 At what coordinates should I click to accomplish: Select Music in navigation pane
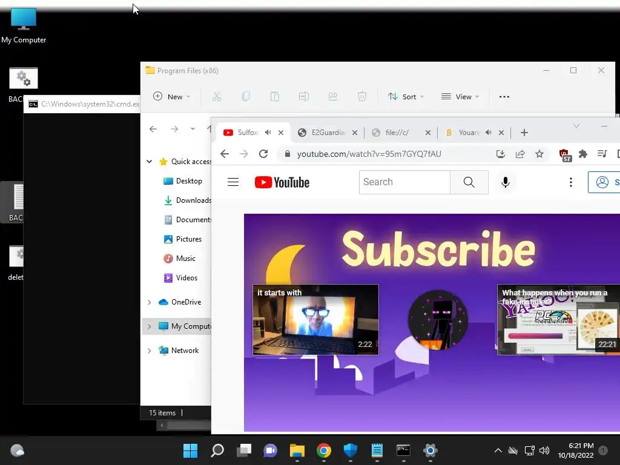(180, 258)
